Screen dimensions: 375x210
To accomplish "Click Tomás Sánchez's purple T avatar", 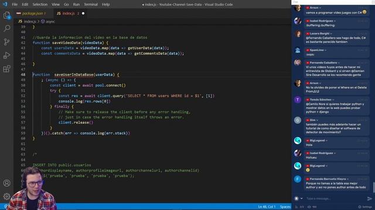I will pos(298,100).
